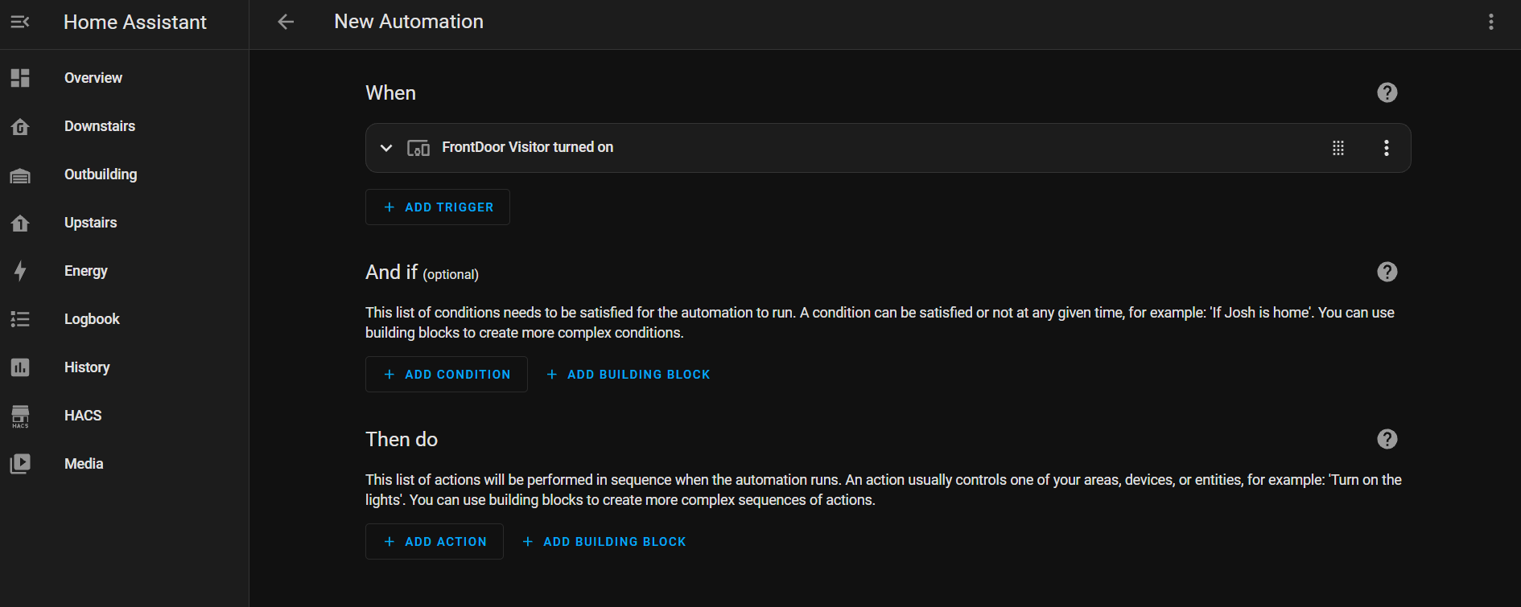This screenshot has height=607, width=1521.
Task: Click the Add Action button
Action: click(x=435, y=542)
